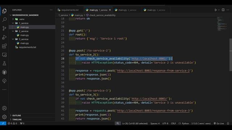Open the GitHub view in activity bar
The image size is (232, 130).
[4, 72]
